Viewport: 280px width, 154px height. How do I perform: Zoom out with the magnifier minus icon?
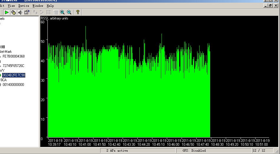[x=69, y=12]
